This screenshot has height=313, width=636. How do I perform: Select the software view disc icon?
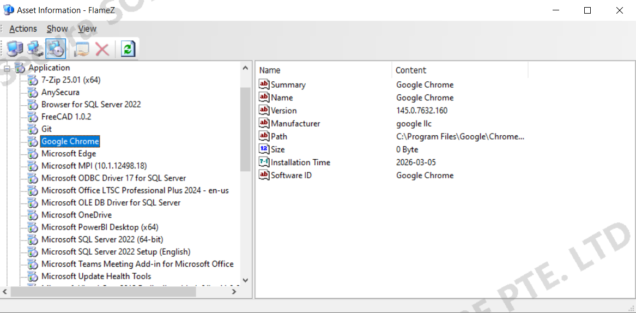click(56, 49)
